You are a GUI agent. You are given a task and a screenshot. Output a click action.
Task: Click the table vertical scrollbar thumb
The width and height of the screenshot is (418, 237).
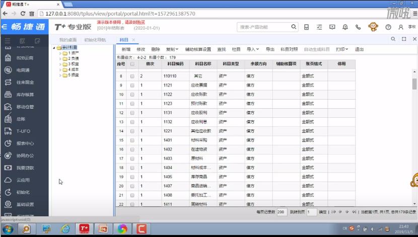(414, 84)
